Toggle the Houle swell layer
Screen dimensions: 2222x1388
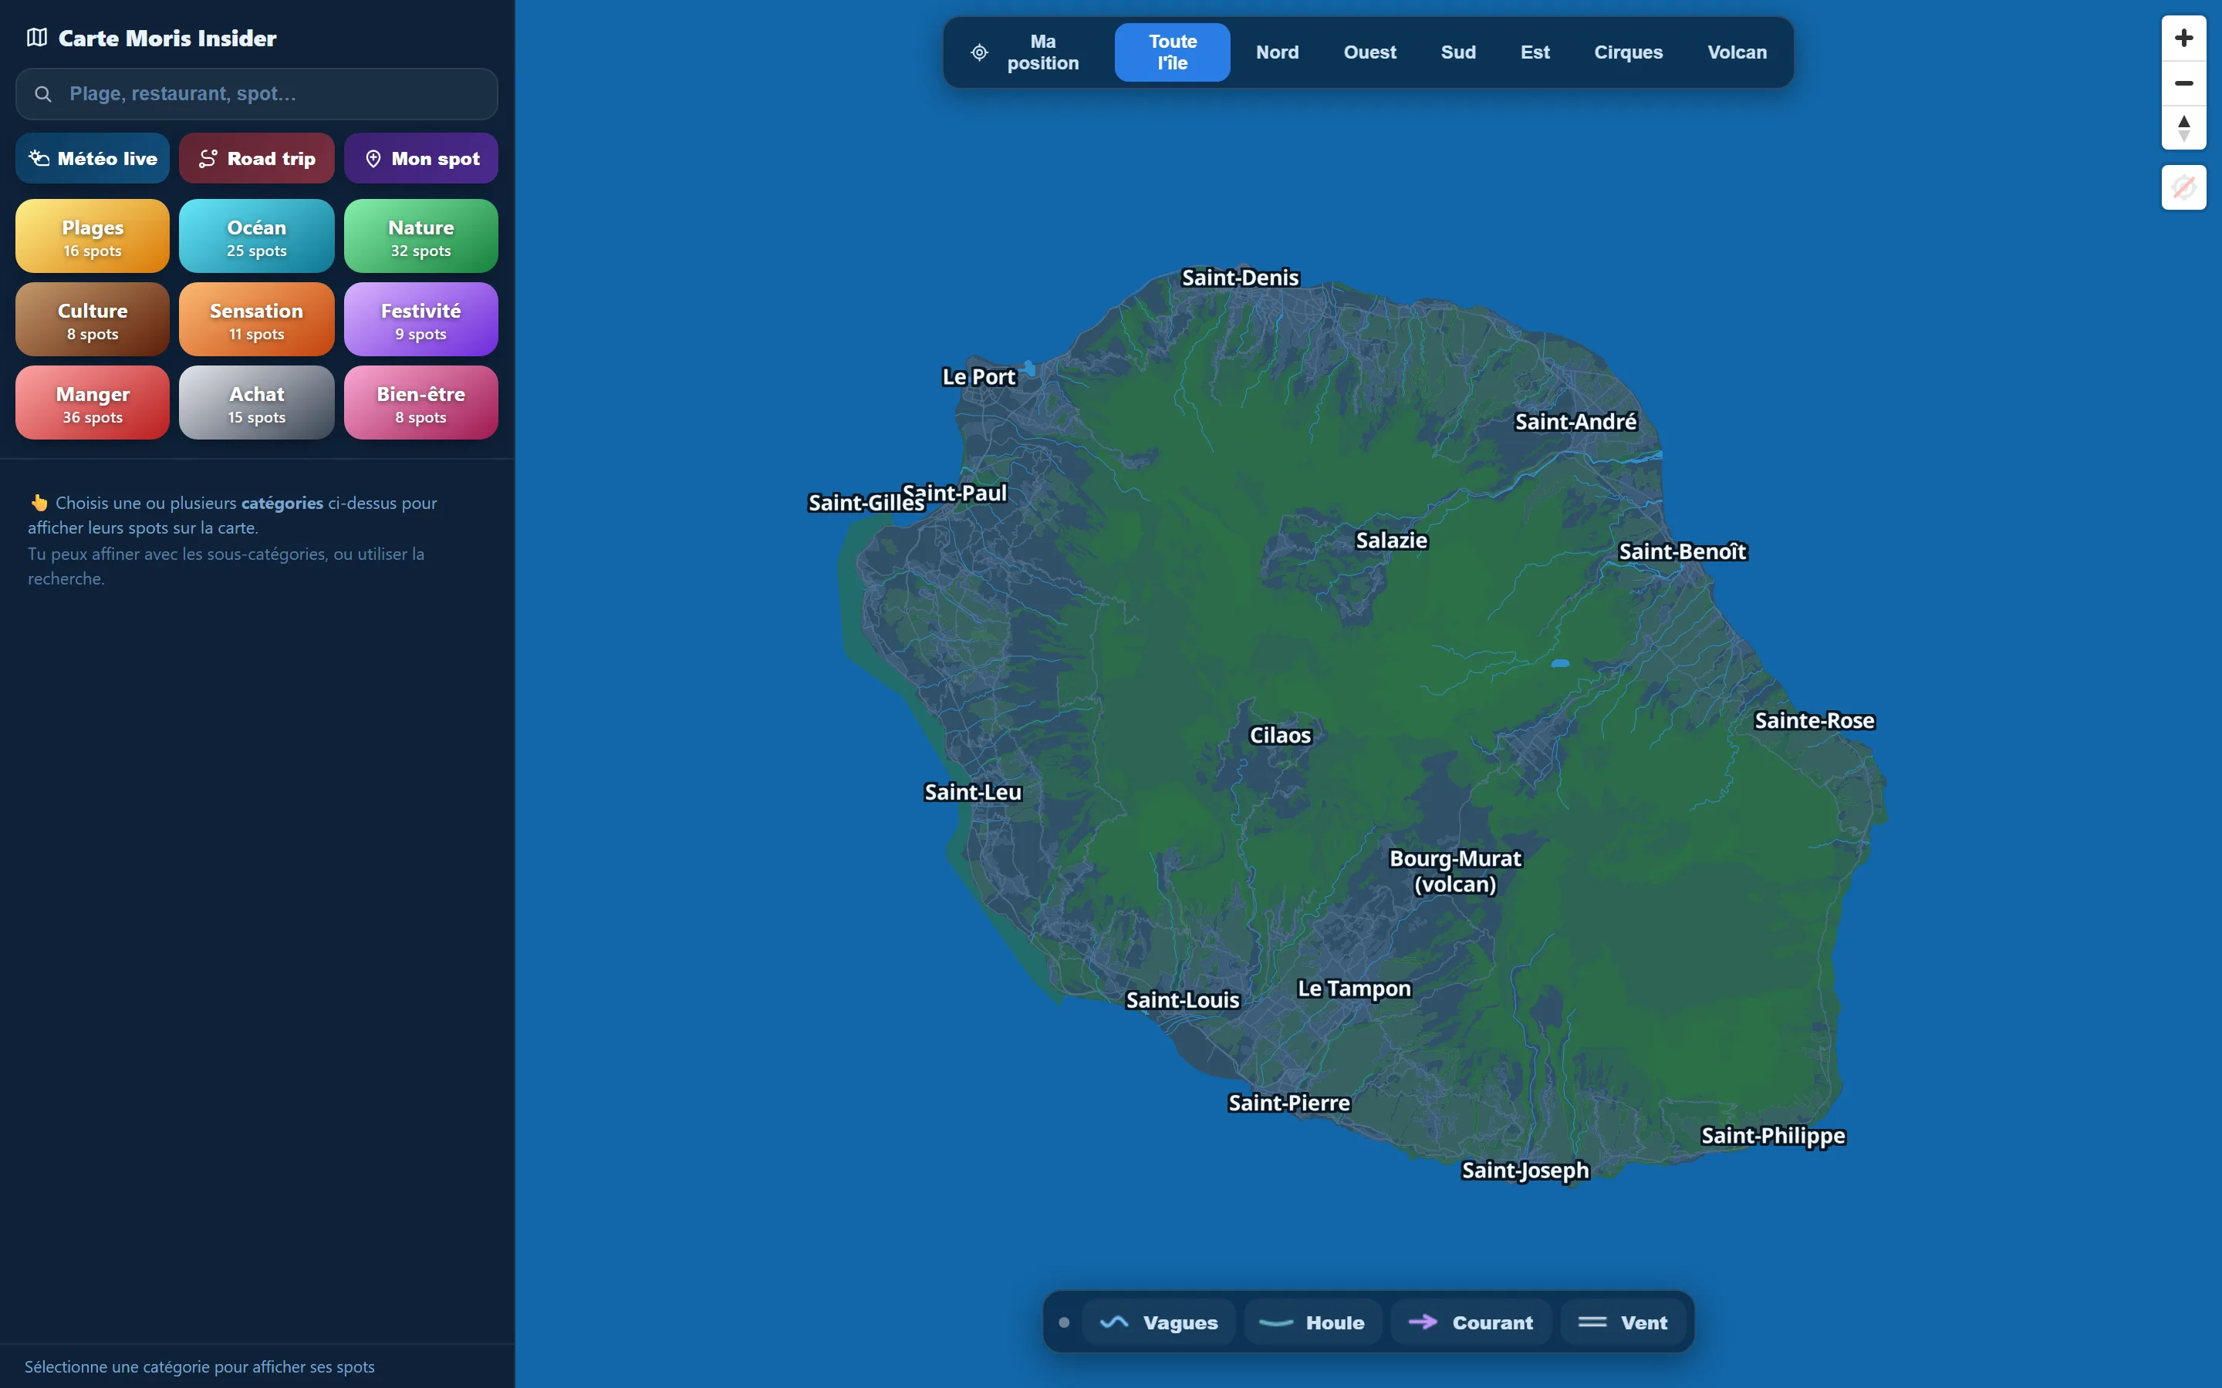pyautogui.click(x=1313, y=1322)
